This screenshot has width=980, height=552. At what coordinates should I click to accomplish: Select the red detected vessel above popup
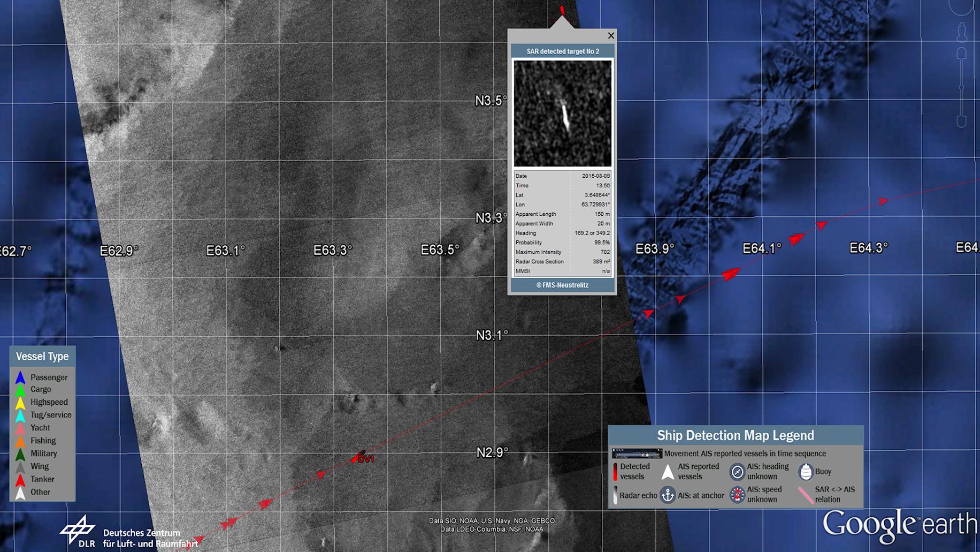(562, 10)
